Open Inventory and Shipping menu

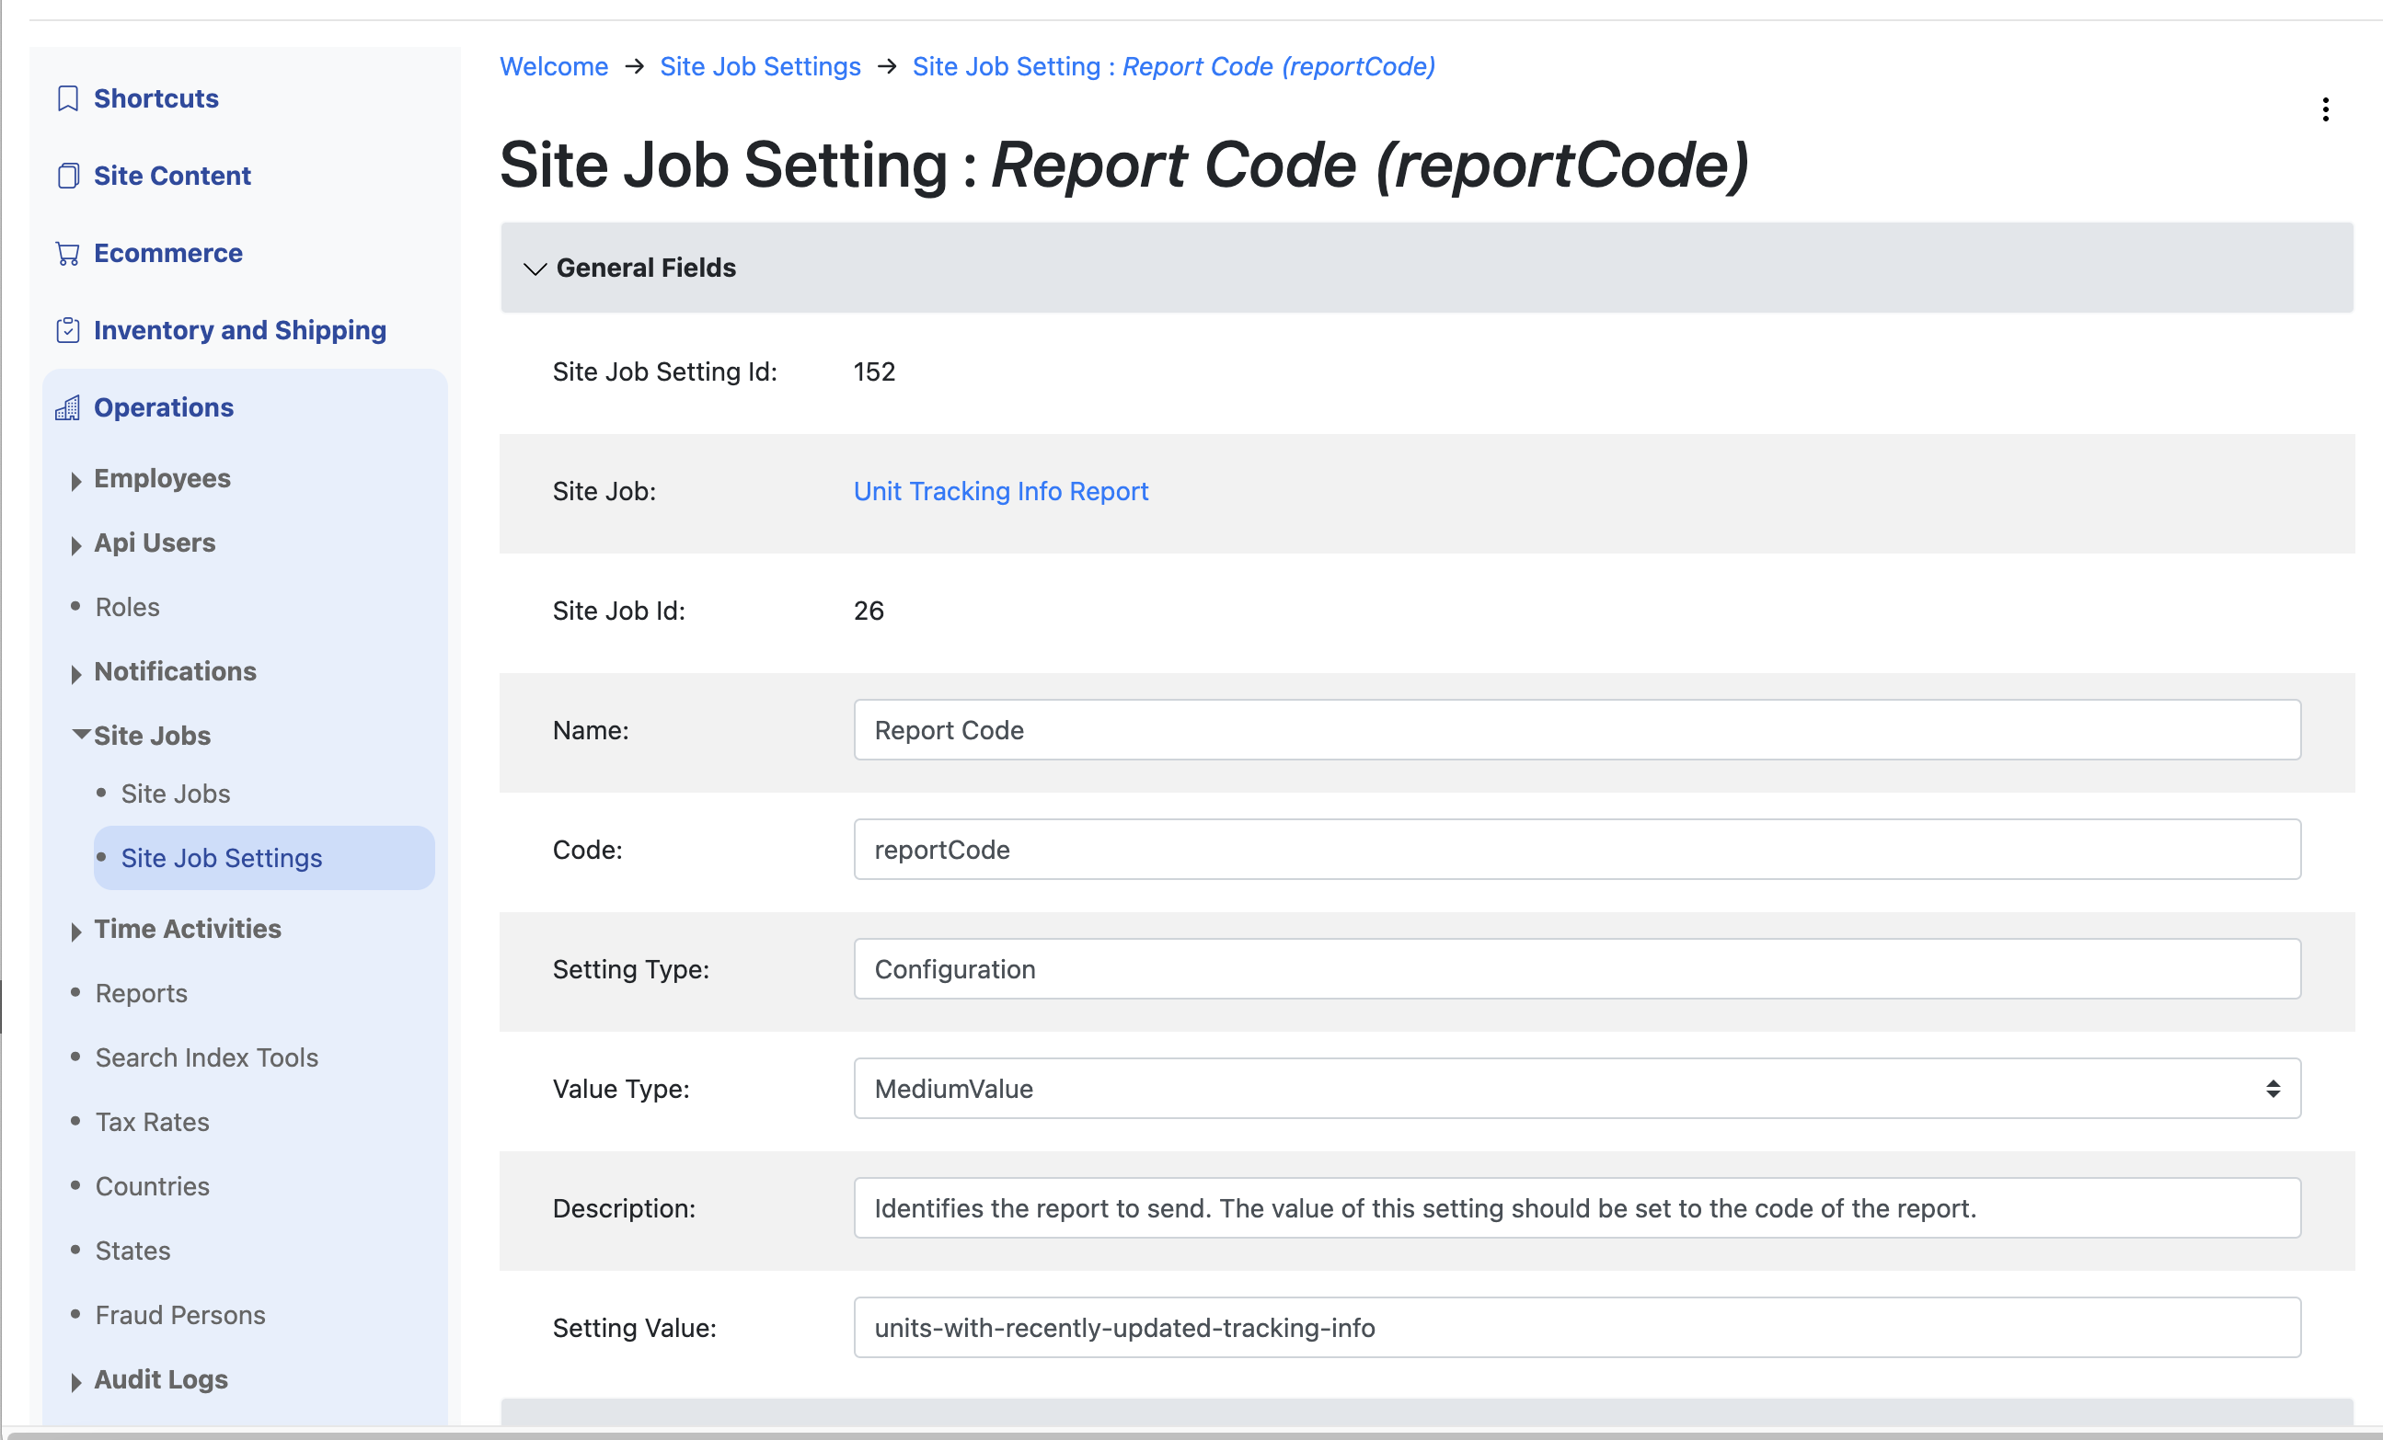click(240, 330)
